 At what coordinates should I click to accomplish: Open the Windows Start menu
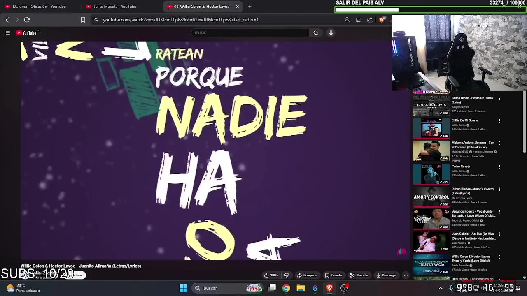(x=183, y=288)
